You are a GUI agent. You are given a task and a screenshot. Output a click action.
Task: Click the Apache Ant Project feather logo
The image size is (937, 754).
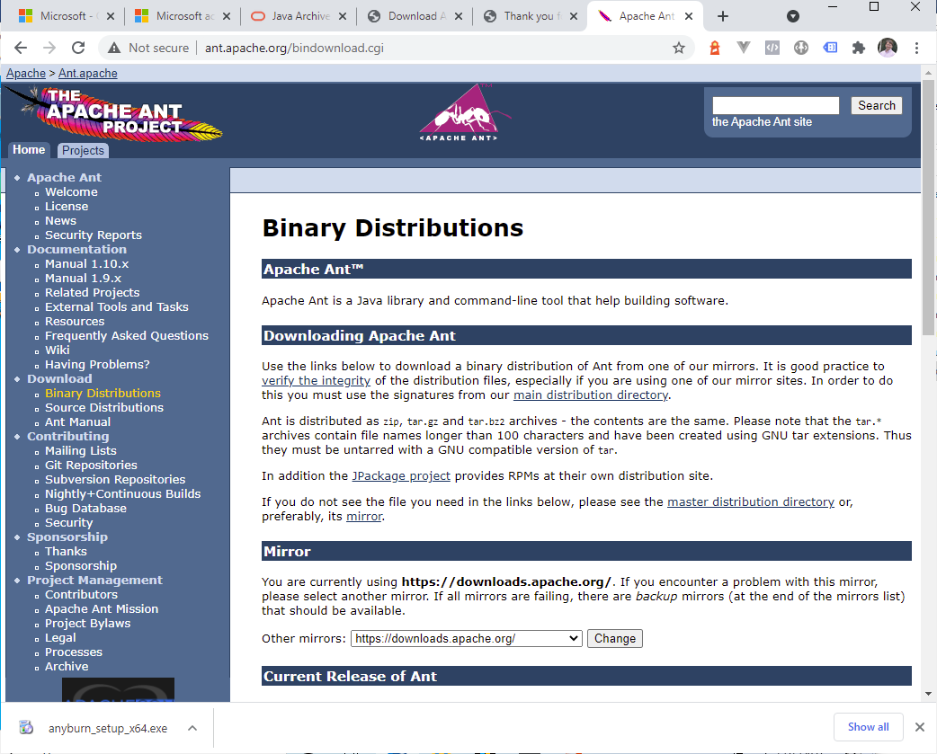(x=114, y=114)
